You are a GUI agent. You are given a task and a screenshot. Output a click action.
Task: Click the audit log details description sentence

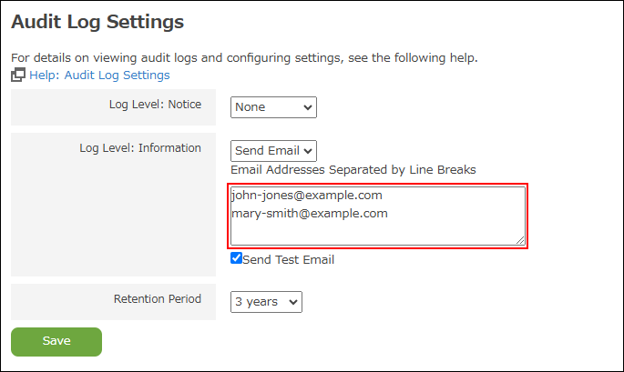click(244, 58)
